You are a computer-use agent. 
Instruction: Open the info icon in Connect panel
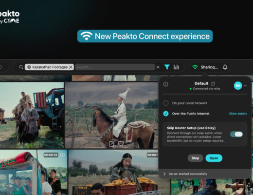click(165, 84)
